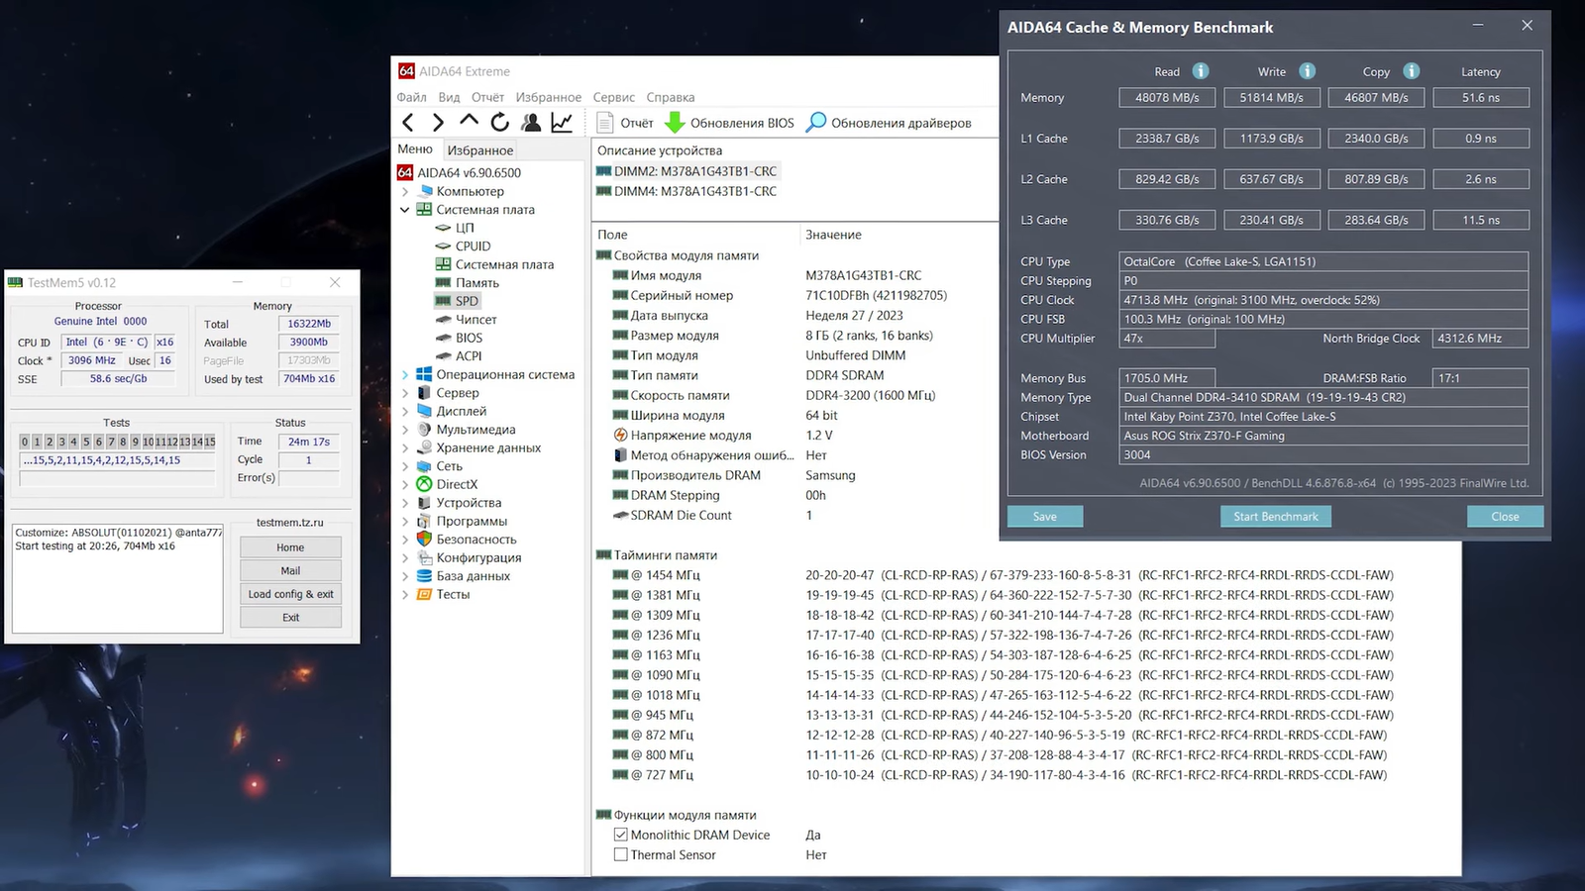The width and height of the screenshot is (1585, 891).
Task: Click the up-level arrow icon in the toolbar
Action: click(469, 121)
